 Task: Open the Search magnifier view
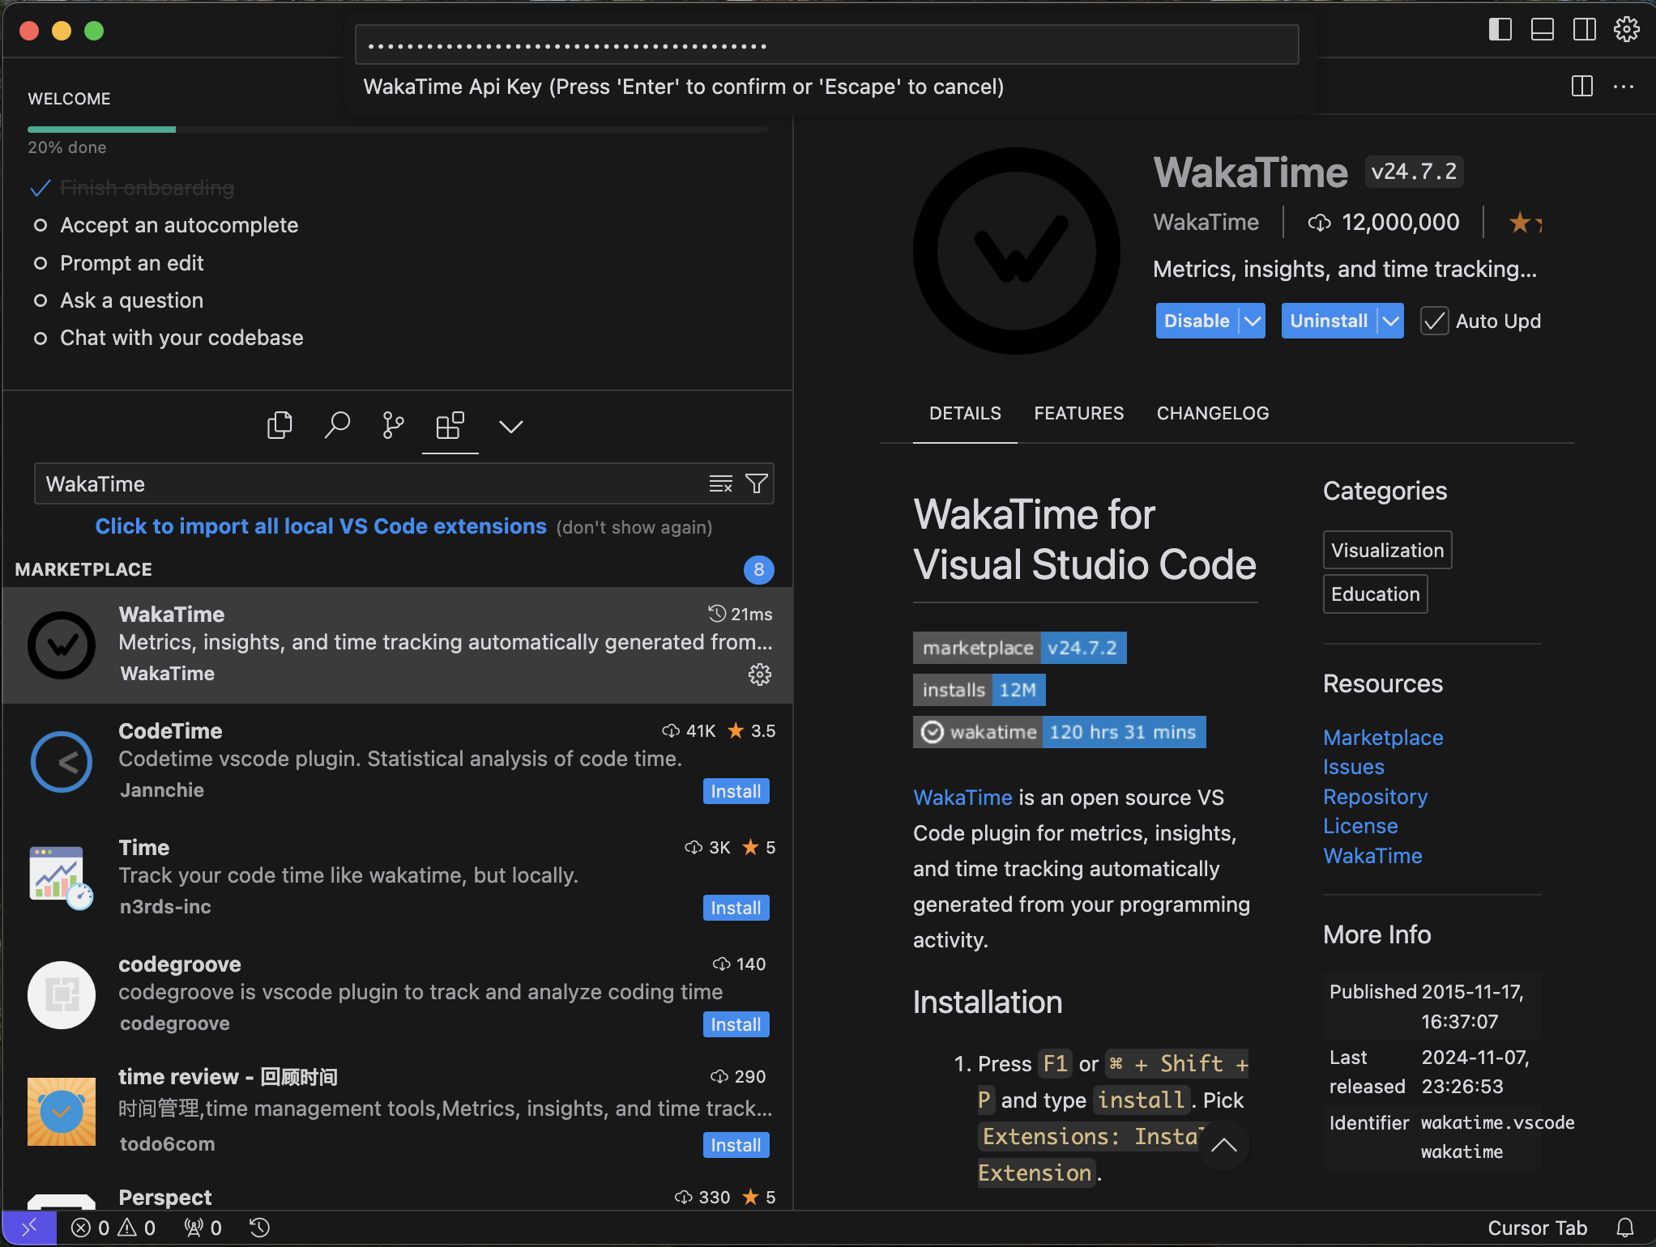tap(337, 425)
